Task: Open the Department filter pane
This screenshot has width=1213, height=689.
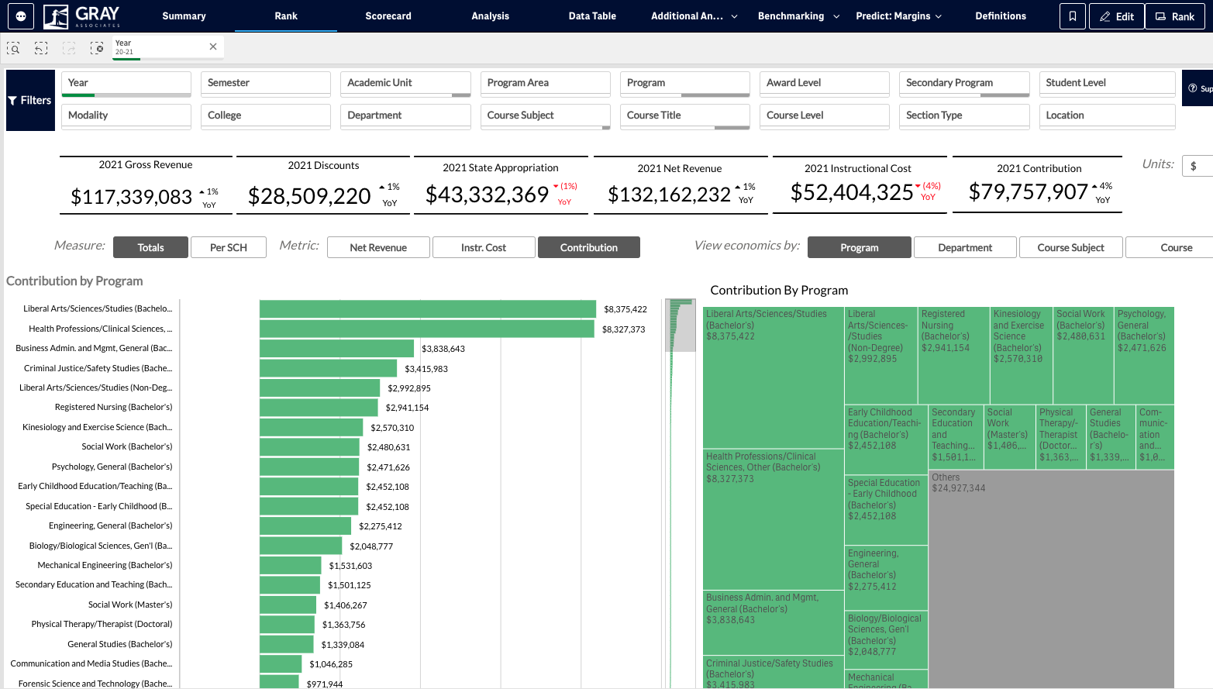Action: [405, 116]
